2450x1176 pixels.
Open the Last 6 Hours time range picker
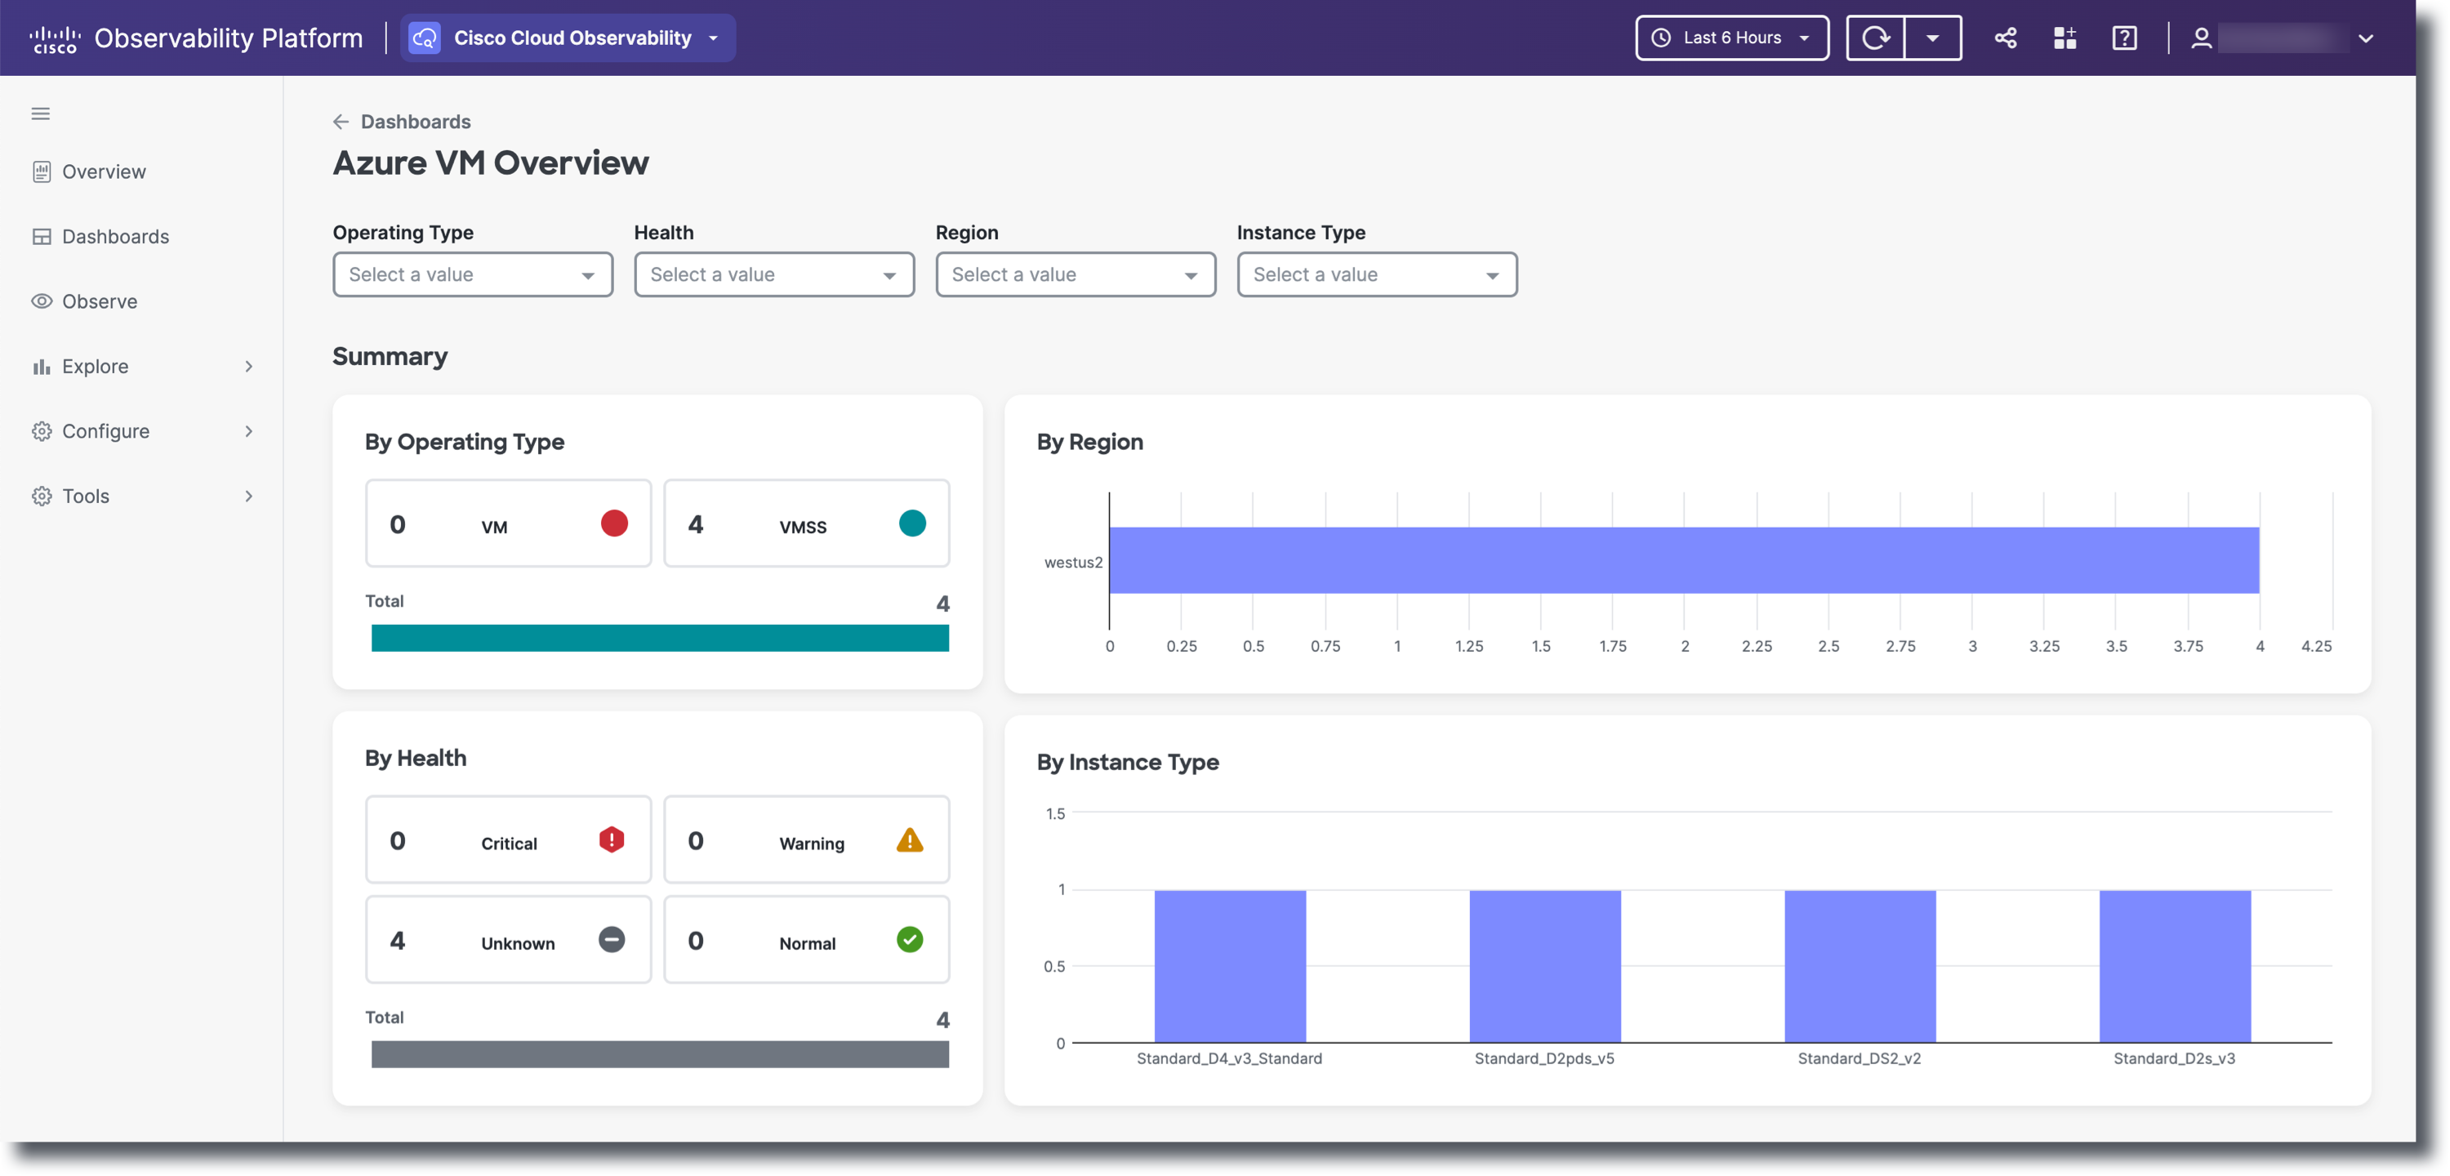(1732, 38)
